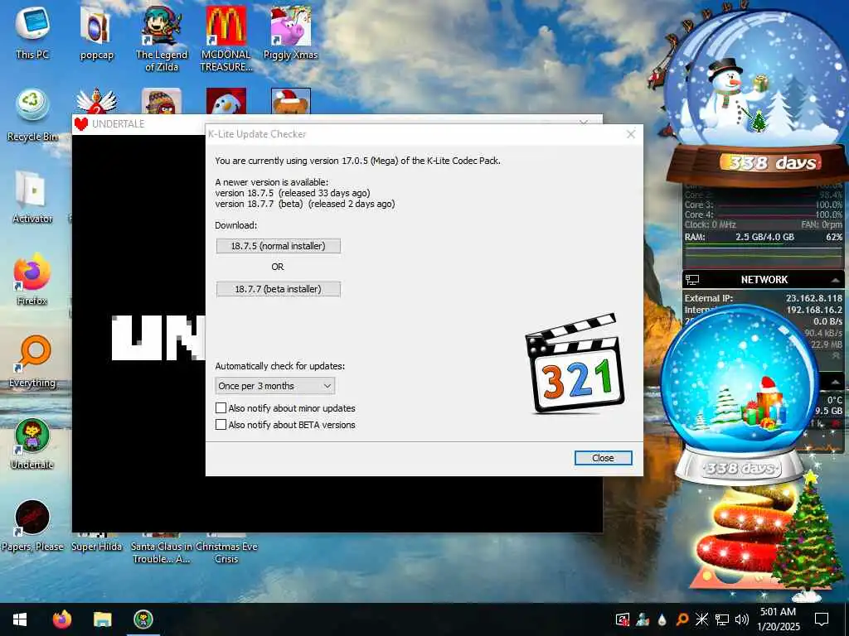Viewport: 849px width, 636px height.
Task: Open the 'Once per 3 months' dropdown
Action: 275,386
